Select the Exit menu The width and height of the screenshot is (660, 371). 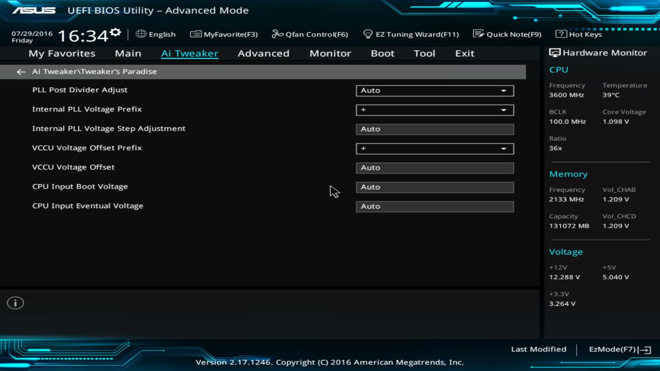(464, 53)
